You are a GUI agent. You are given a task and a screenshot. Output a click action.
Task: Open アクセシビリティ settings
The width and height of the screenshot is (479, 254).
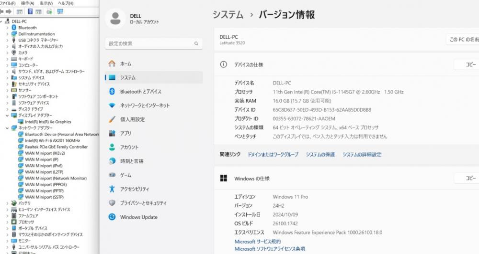154,189
